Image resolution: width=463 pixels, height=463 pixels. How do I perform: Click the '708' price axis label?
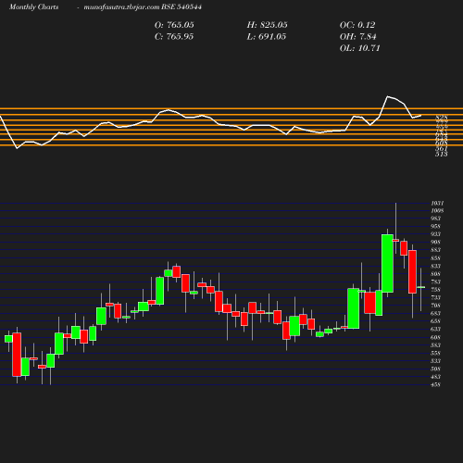pyautogui.click(x=436, y=306)
